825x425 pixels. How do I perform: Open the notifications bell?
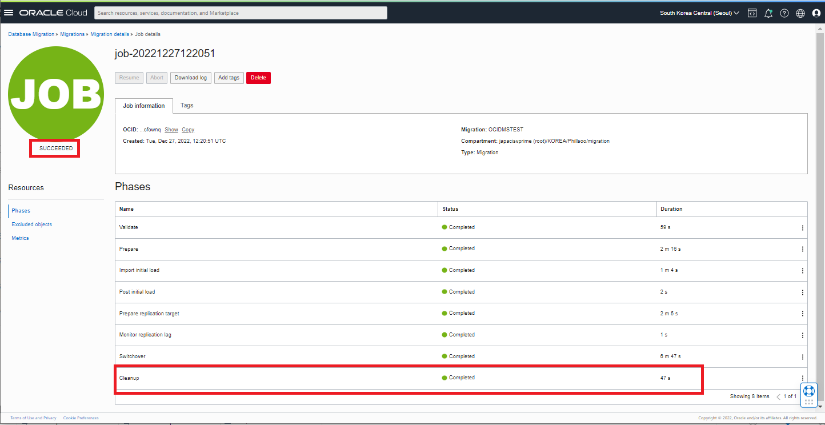pyautogui.click(x=768, y=13)
